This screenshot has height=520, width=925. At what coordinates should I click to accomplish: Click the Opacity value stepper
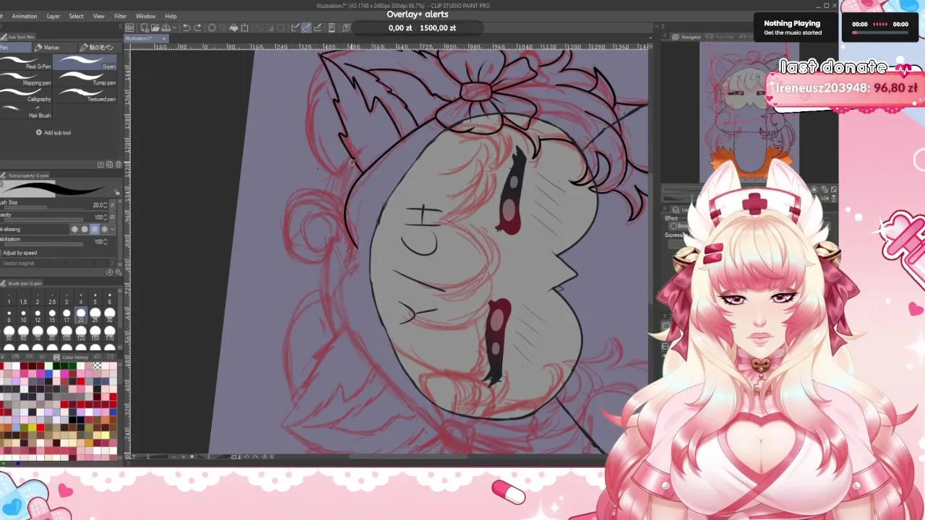coord(106,217)
